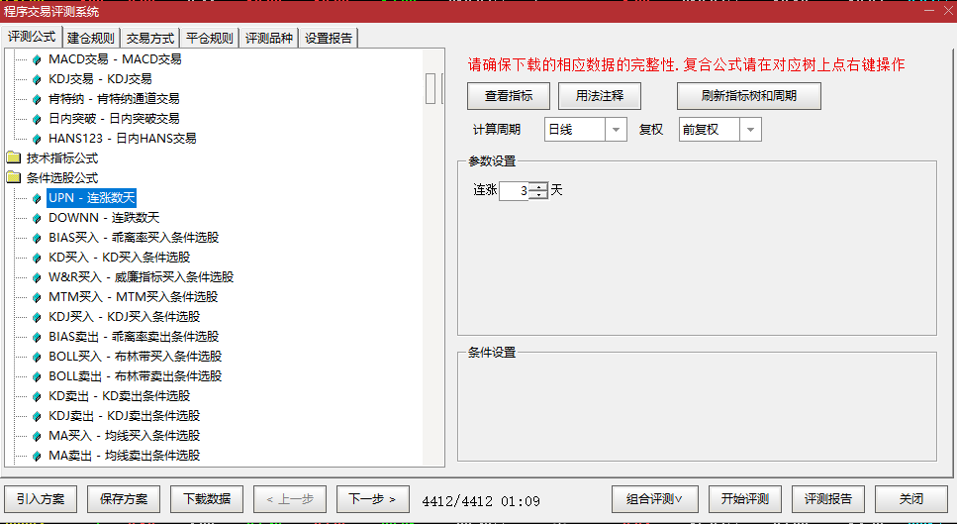Click the 查看指标 button
957x524 pixels.
(x=508, y=96)
